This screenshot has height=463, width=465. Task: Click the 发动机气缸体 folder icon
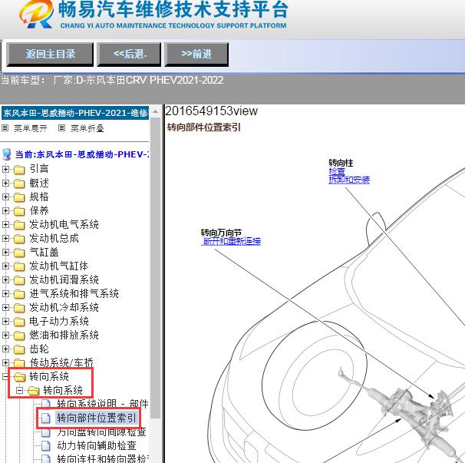pos(19,266)
